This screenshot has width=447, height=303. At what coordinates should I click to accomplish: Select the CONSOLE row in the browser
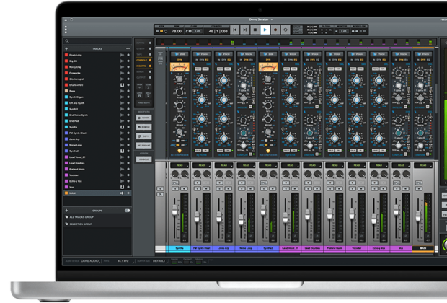tap(143, 60)
